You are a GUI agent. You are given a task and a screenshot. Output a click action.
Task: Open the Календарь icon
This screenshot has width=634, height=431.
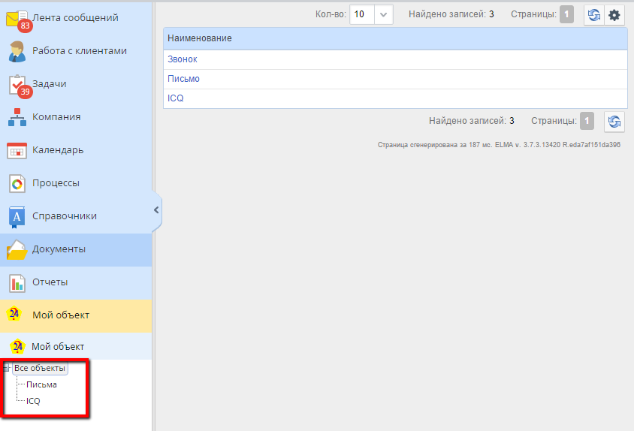(17, 150)
